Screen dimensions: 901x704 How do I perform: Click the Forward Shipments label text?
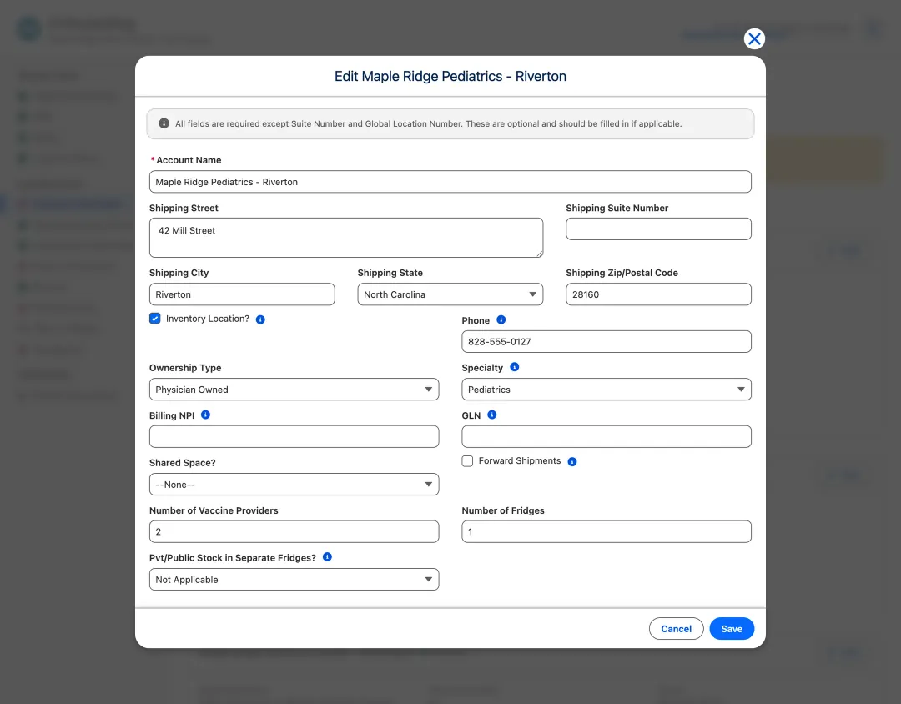520,461
